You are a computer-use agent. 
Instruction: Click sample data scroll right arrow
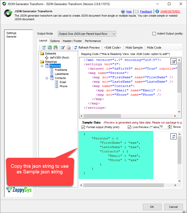(175, 185)
